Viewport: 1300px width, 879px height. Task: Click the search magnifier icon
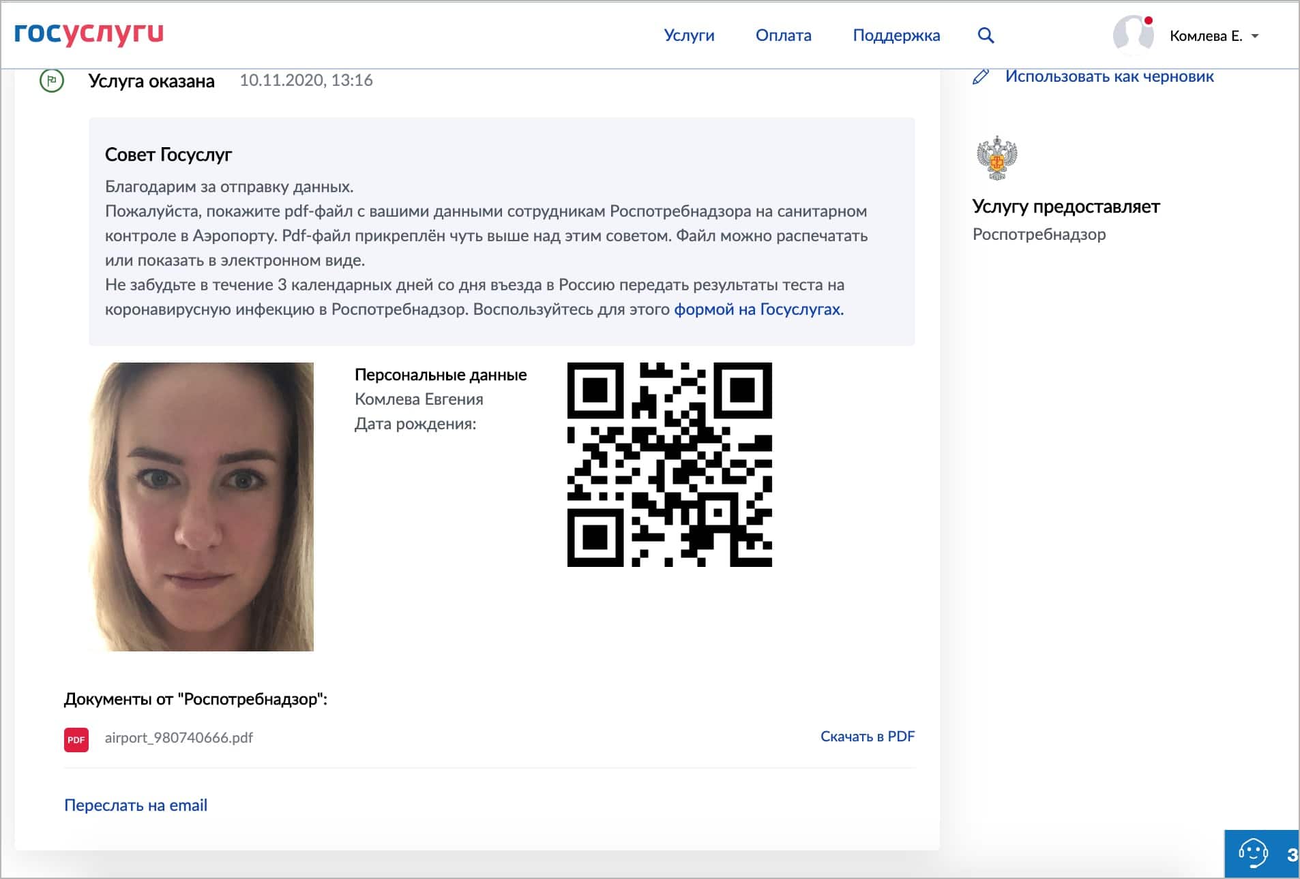(986, 35)
